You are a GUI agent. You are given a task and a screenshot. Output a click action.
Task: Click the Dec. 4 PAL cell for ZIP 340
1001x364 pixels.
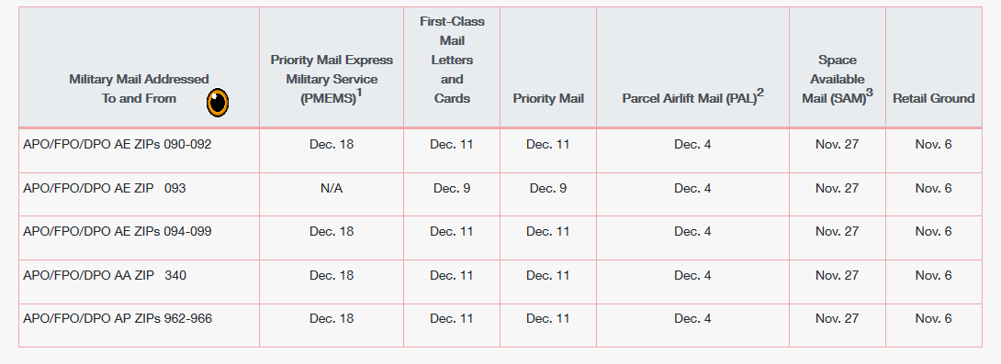point(692,275)
